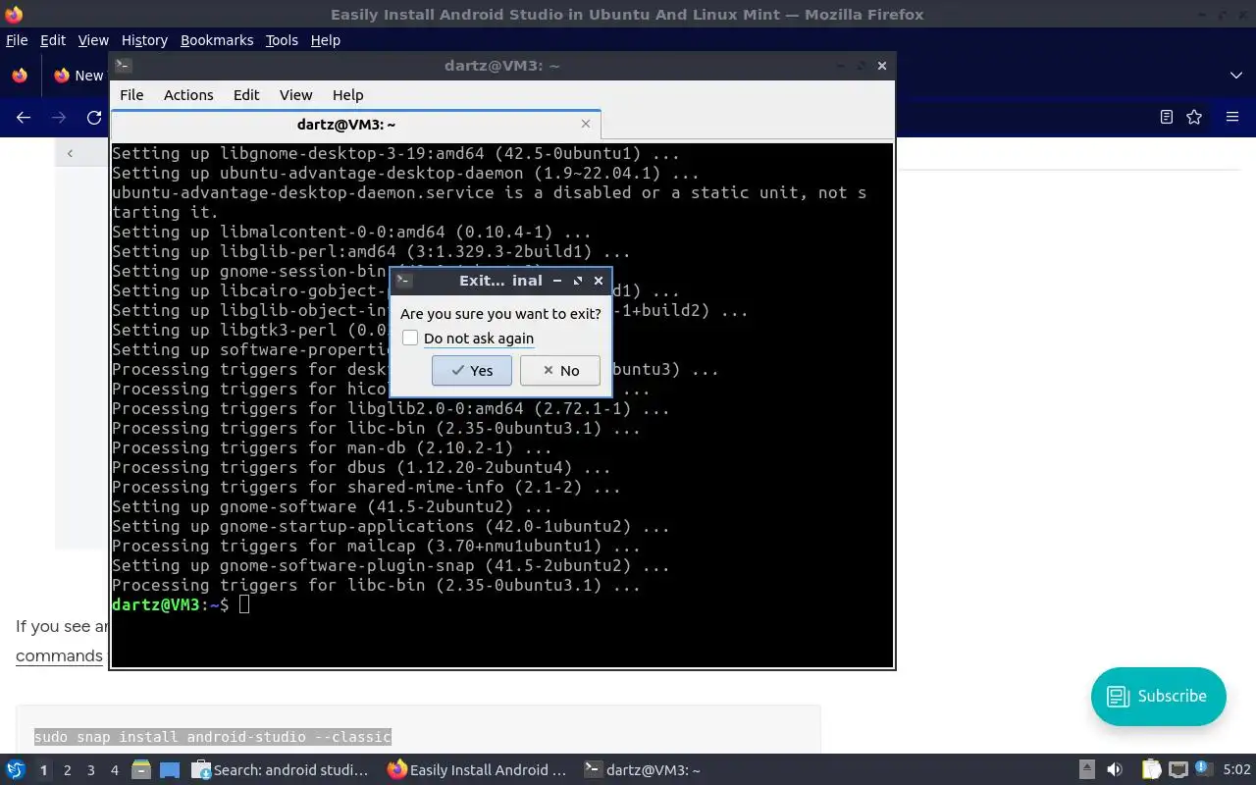Open the terminal File menu
Viewport: 1256px width, 785px height.
pyautogui.click(x=131, y=94)
